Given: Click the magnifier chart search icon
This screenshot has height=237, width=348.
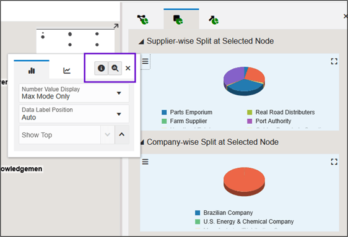Looking at the screenshot, I should (115, 68).
